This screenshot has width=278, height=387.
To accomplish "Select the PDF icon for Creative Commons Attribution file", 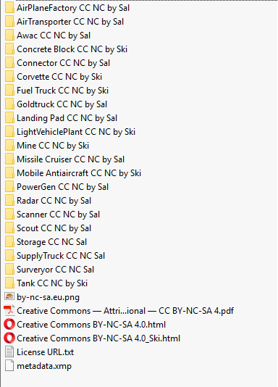I will pyautogui.click(x=9, y=310).
